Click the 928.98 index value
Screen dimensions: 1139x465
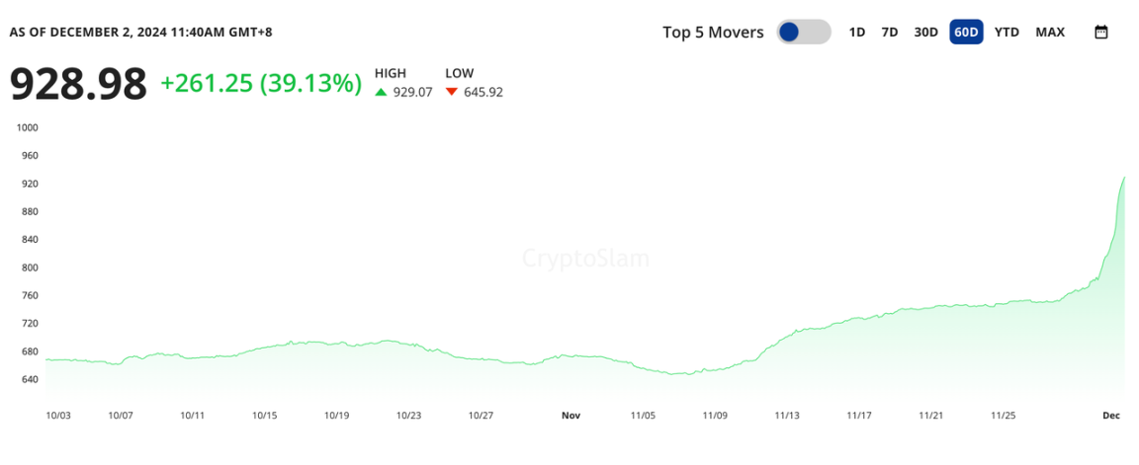coord(78,84)
